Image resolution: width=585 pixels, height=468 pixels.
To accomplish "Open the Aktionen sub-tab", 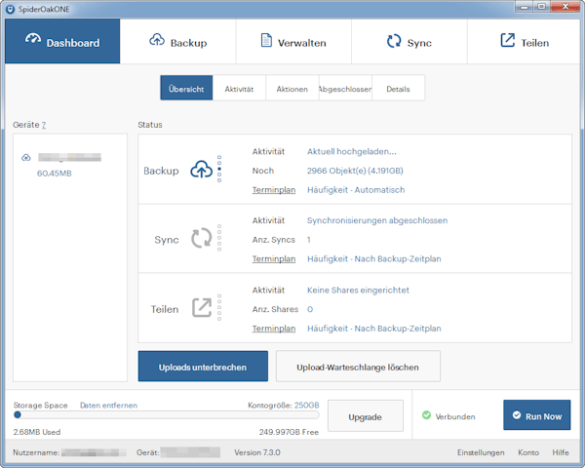I will (292, 88).
